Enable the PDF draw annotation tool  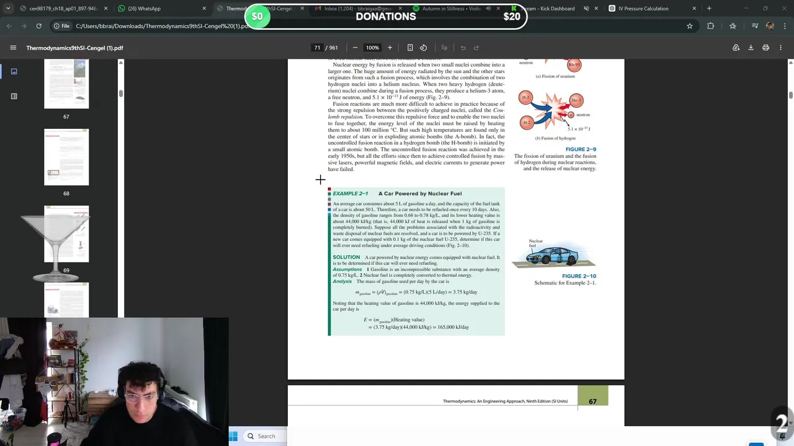point(444,48)
